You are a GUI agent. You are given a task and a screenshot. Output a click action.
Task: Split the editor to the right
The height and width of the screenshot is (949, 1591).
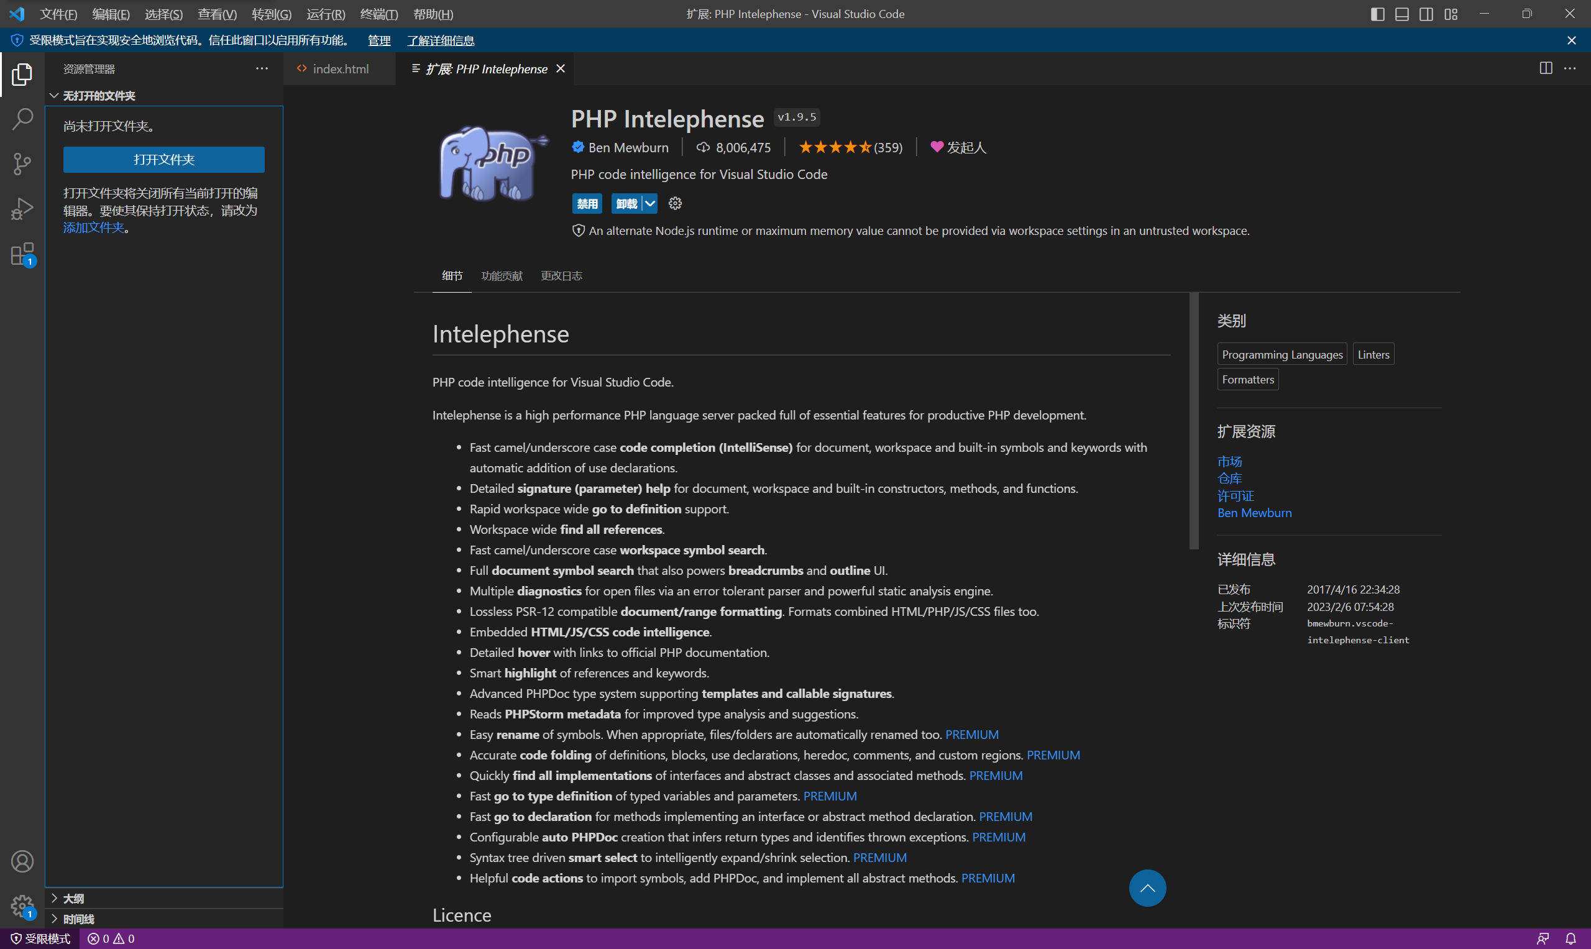[x=1546, y=68]
